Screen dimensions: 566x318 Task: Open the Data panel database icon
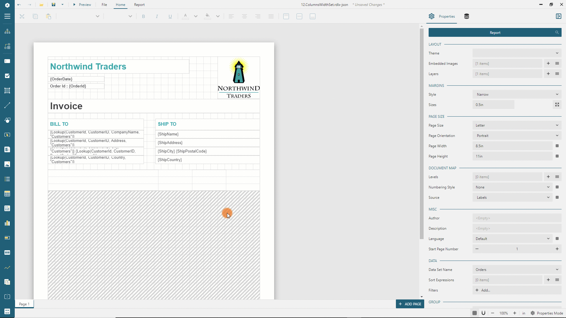(x=467, y=16)
